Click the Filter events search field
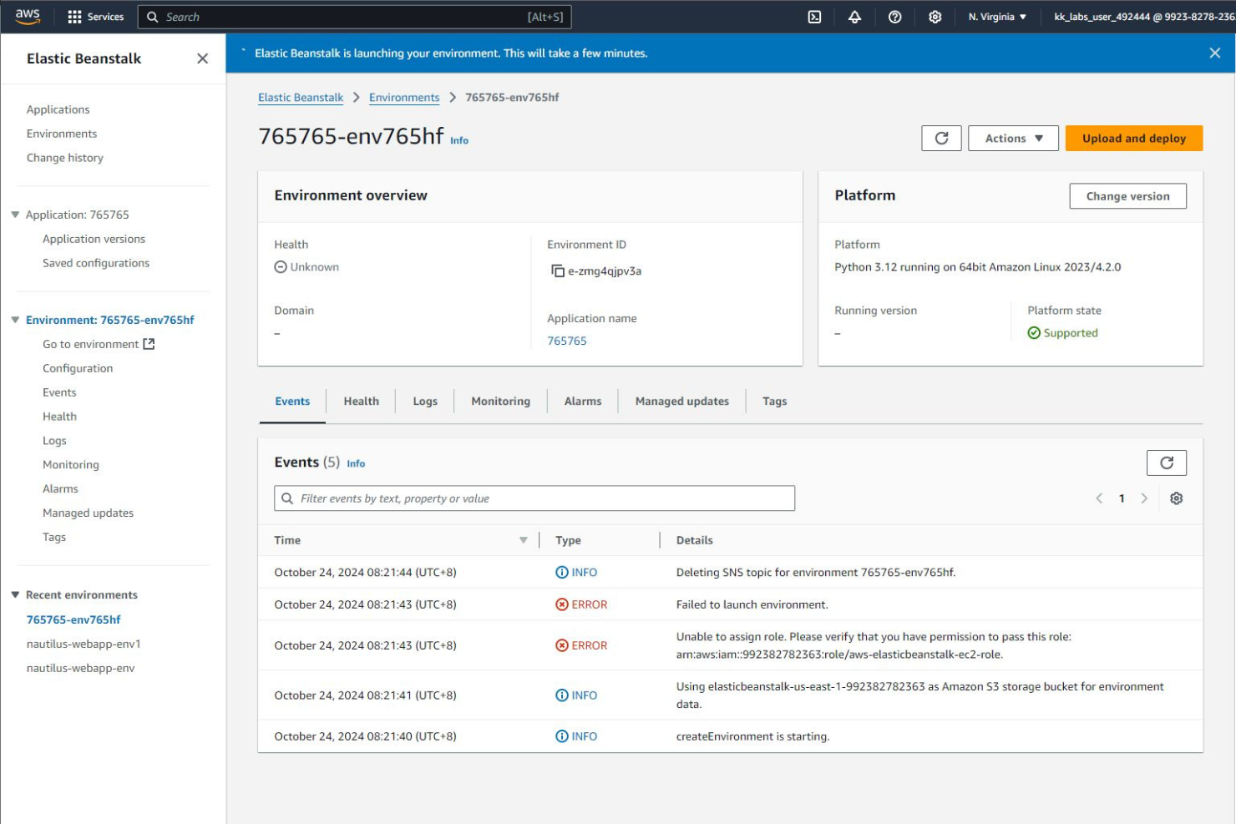This screenshot has width=1236, height=824. coord(534,498)
